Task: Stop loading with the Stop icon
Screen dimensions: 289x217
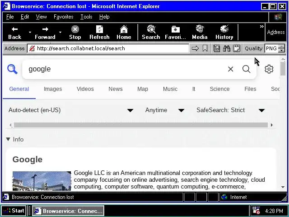Action: (x=75, y=29)
